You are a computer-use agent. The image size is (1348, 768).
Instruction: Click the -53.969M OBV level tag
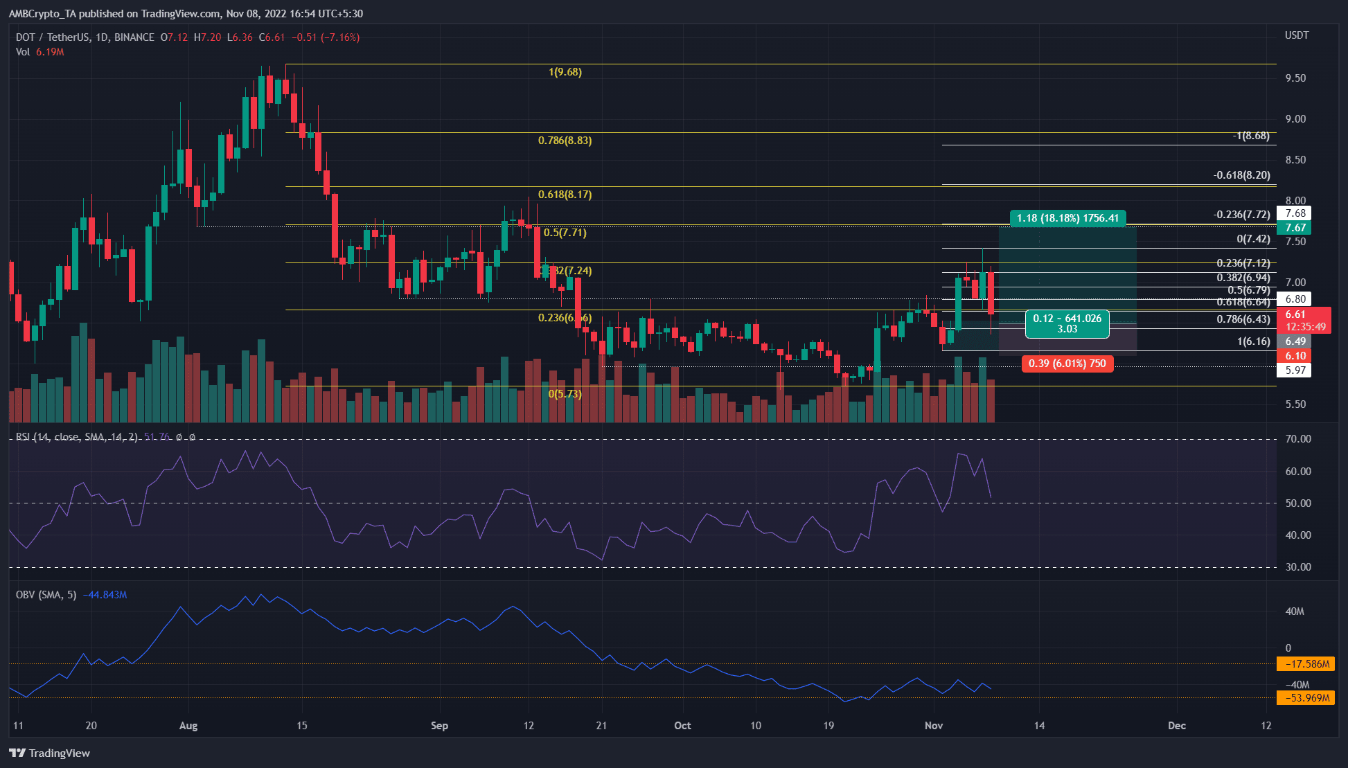[1306, 698]
